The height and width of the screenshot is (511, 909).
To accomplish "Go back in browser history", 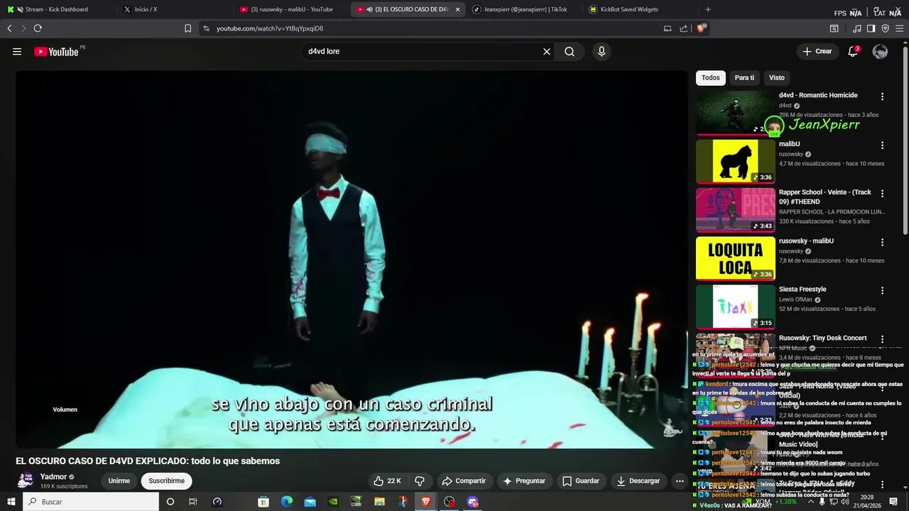I will 9,28.
